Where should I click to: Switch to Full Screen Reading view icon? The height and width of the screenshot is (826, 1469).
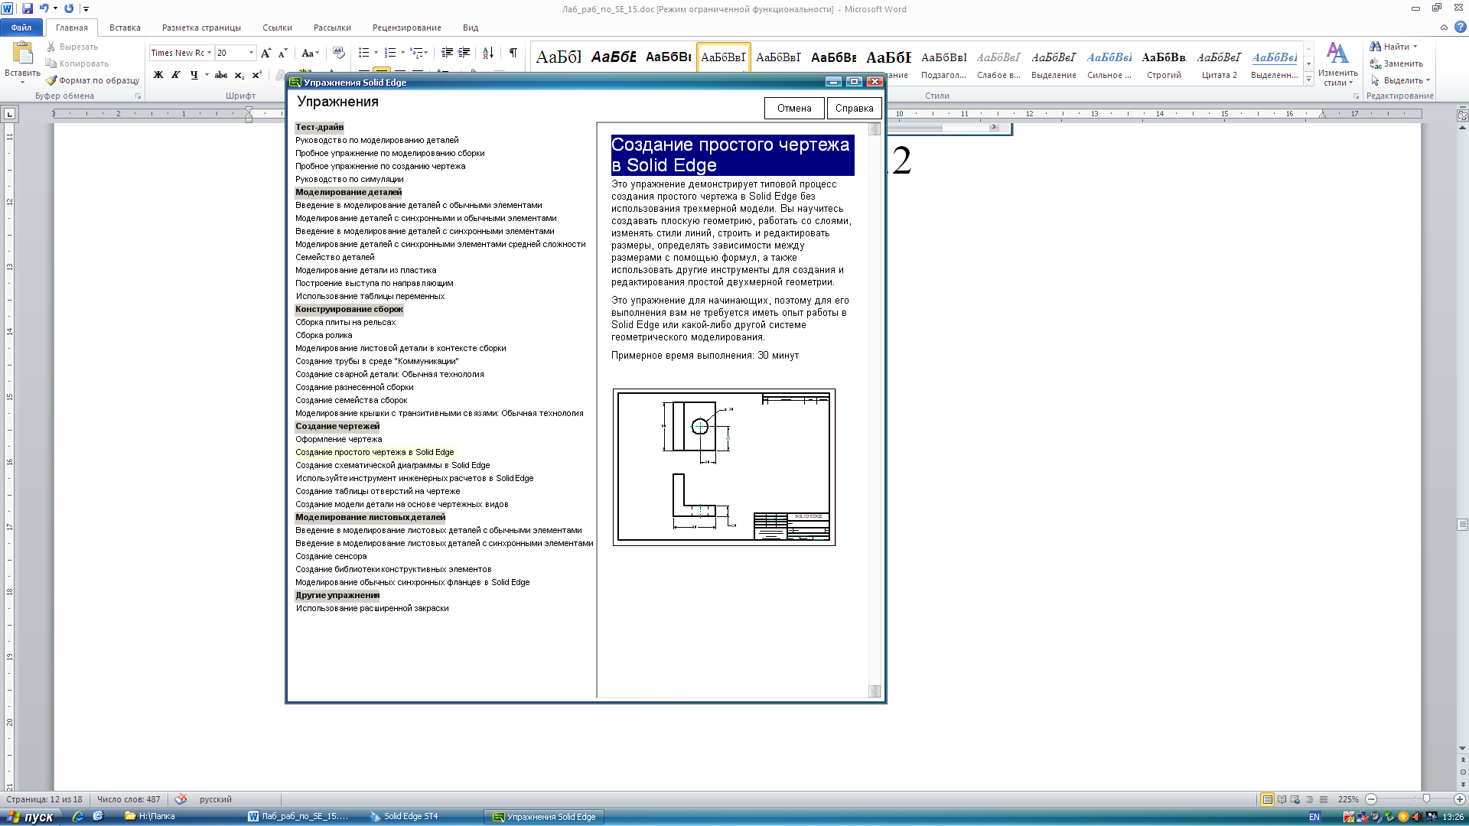(x=1282, y=799)
